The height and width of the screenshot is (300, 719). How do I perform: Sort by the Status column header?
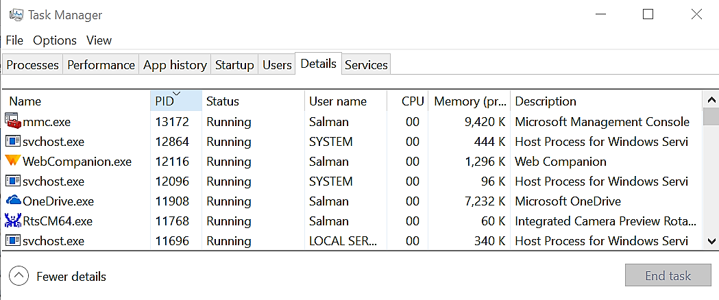[253, 101]
